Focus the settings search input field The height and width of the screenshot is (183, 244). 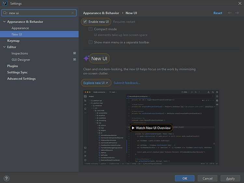tap(39, 13)
